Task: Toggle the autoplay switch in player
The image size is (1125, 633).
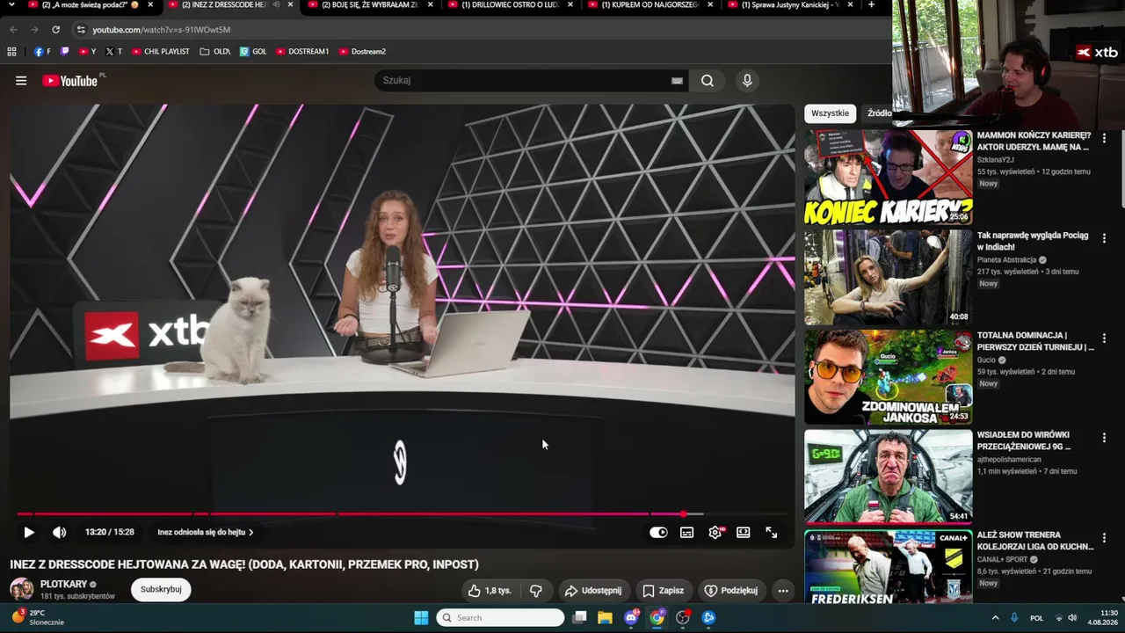Action: pyautogui.click(x=658, y=532)
